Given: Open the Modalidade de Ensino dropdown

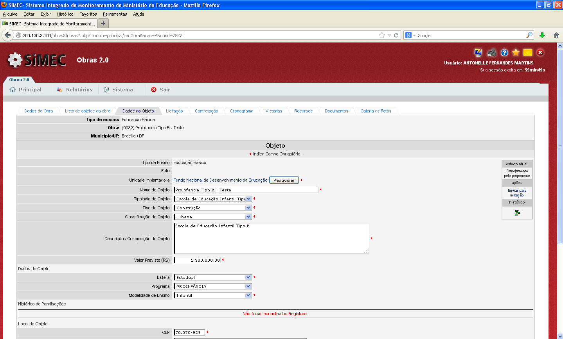Looking at the screenshot, I should coord(212,295).
